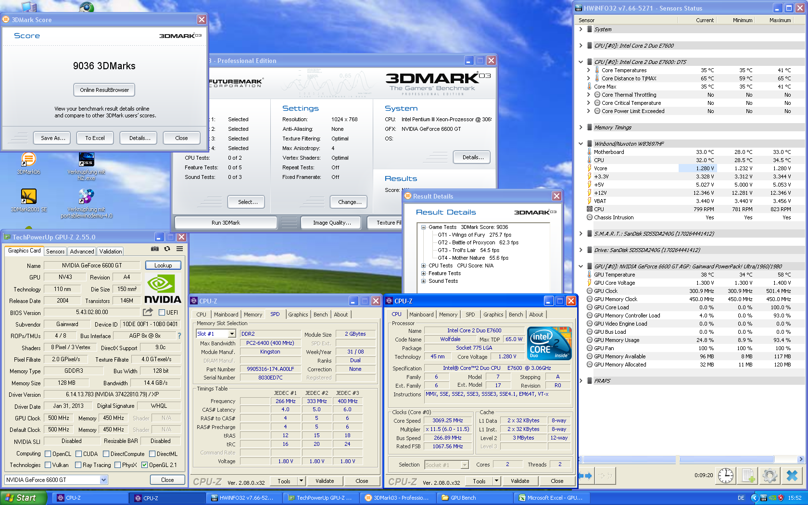Collapse the GPU NVIDIA GeForce 6600 GT sensor group
The height and width of the screenshot is (505, 808).
click(x=581, y=266)
